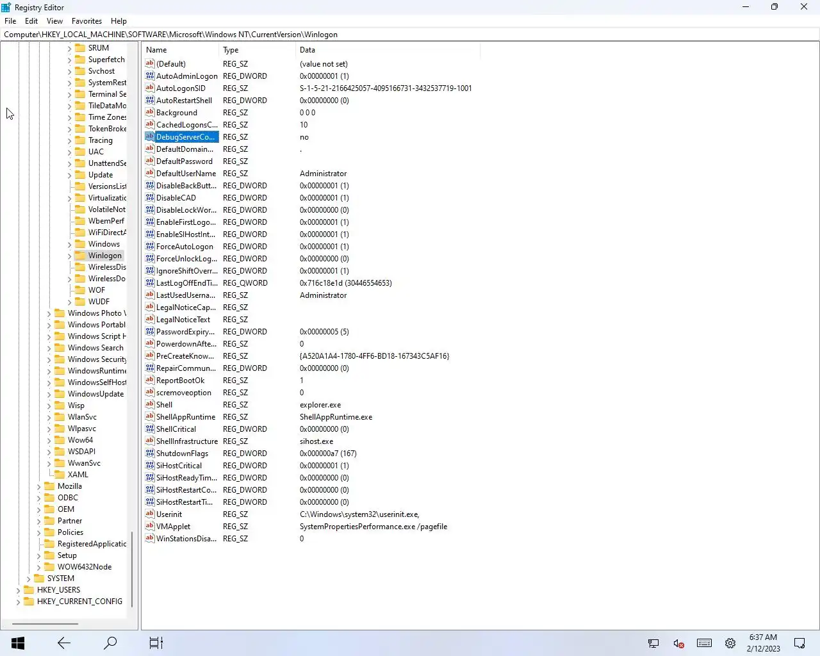Click the Policies folder icon
Viewport: 820px width, 656px height.
coord(49,532)
